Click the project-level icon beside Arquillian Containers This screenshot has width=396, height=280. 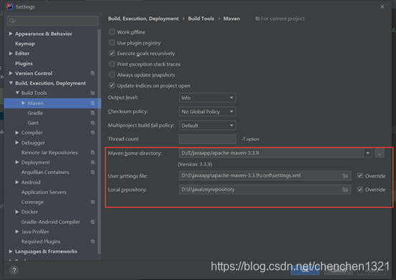[93, 172]
